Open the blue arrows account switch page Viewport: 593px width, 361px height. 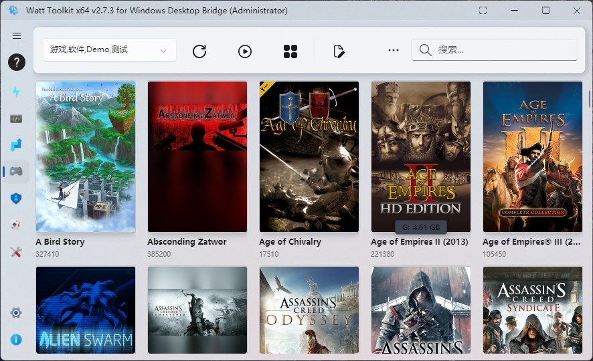point(16,145)
